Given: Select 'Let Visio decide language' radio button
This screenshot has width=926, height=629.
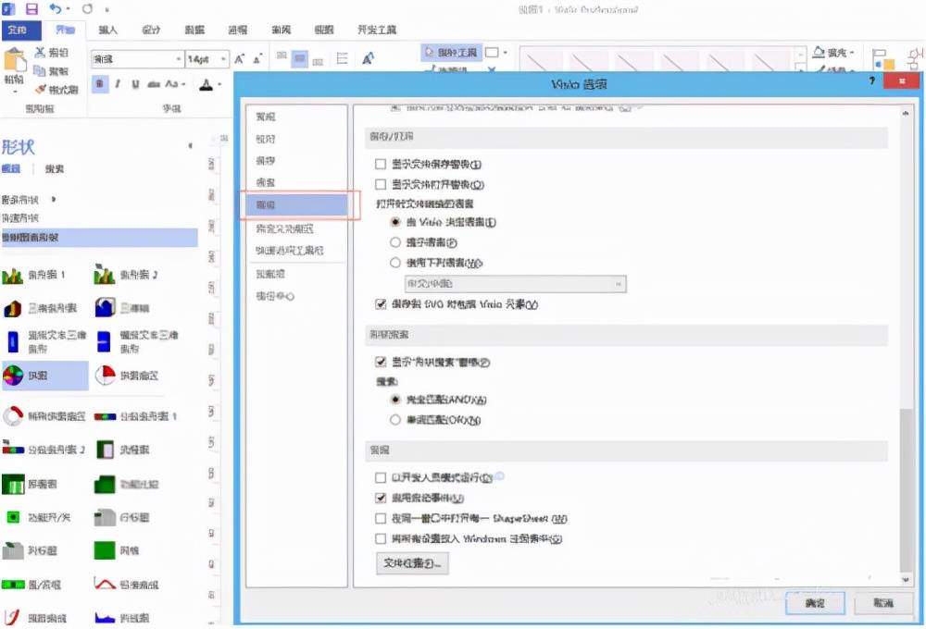Looking at the screenshot, I should (x=395, y=222).
